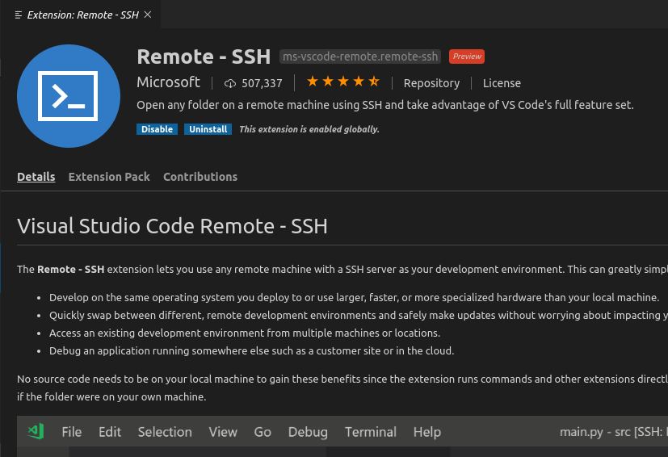Click the 'Visual Studio Code Remote - SSH' heading
This screenshot has height=457, width=668.
[x=172, y=226]
